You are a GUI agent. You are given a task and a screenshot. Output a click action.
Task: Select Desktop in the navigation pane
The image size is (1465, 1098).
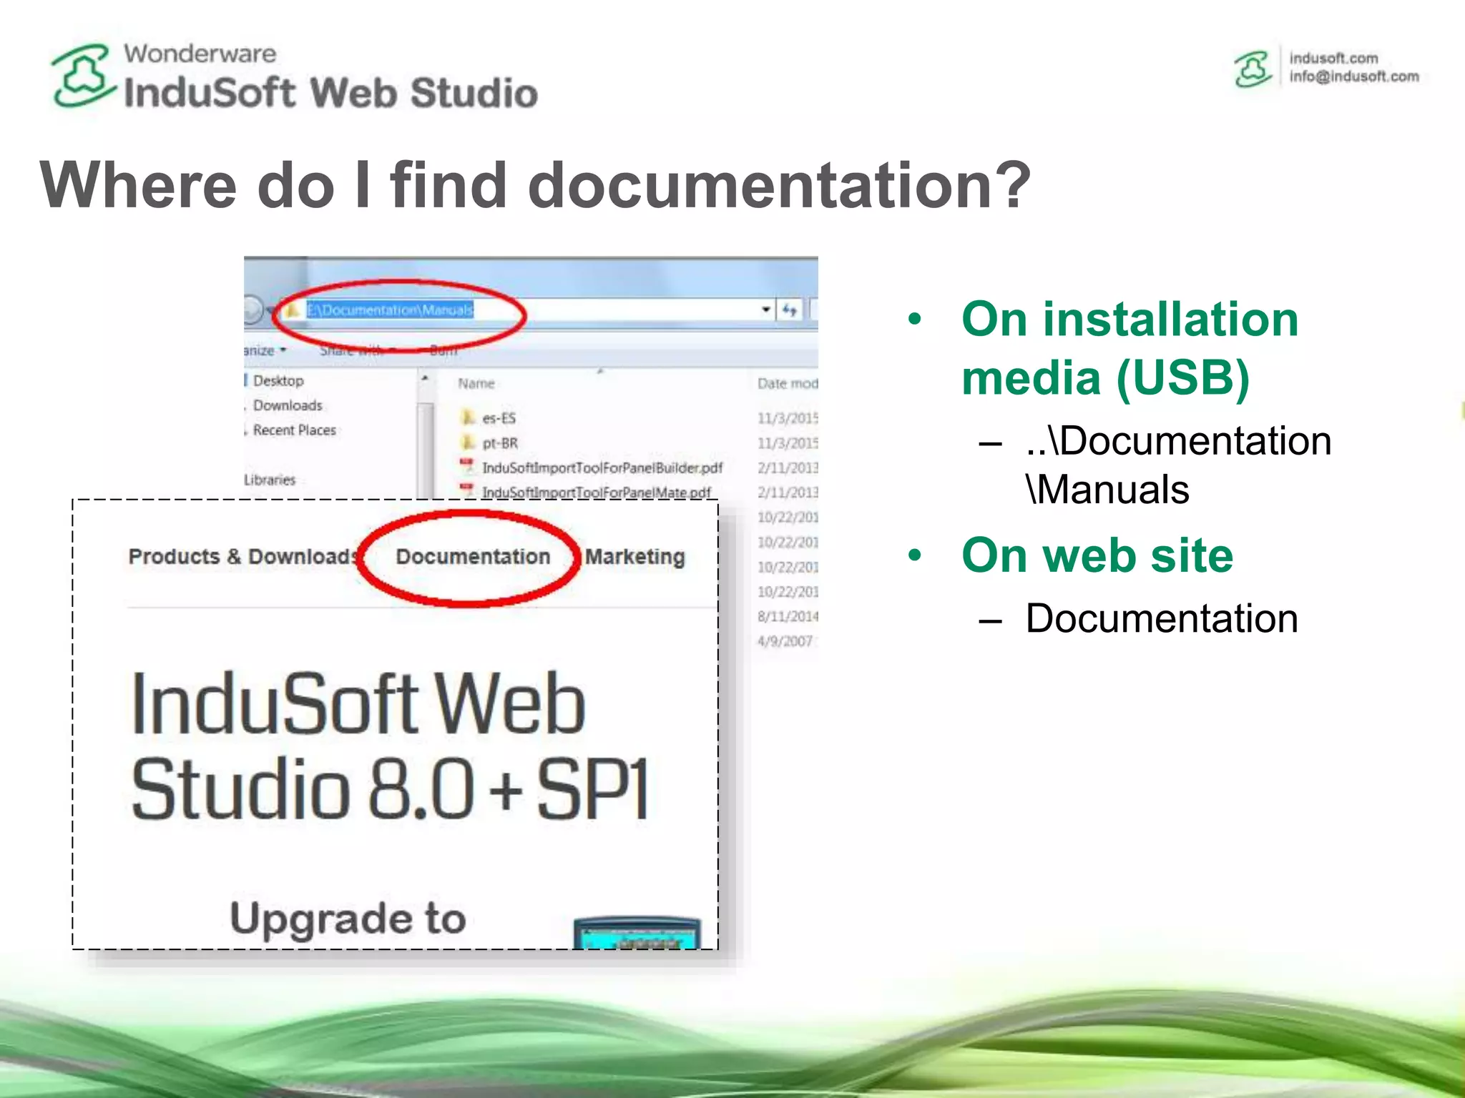tap(278, 381)
